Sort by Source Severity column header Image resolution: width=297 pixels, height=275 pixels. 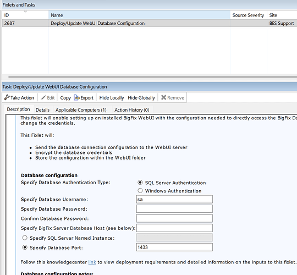pyautogui.click(x=248, y=15)
